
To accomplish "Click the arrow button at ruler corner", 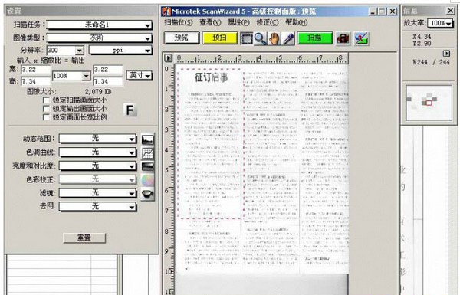I will tap(169, 58).
